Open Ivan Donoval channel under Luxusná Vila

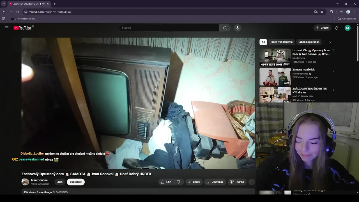click(x=299, y=58)
